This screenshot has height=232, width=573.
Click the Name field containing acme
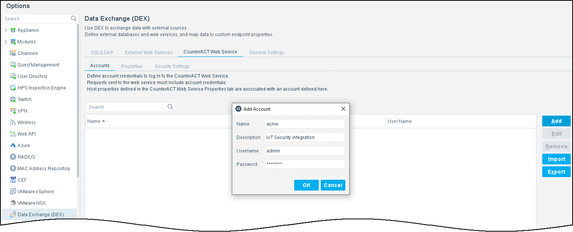(x=305, y=124)
